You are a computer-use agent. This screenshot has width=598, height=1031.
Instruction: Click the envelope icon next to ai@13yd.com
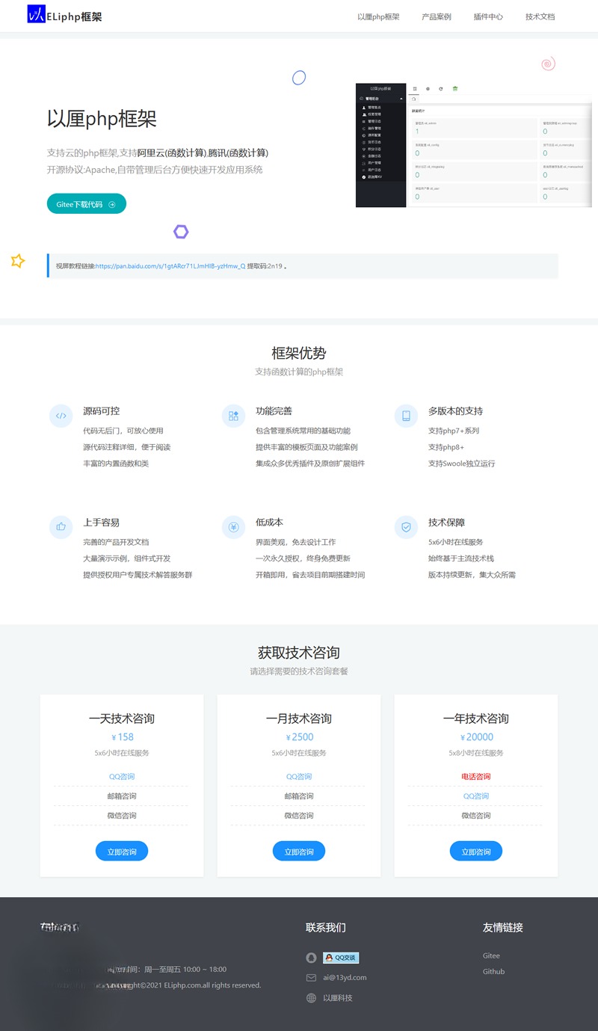(312, 977)
